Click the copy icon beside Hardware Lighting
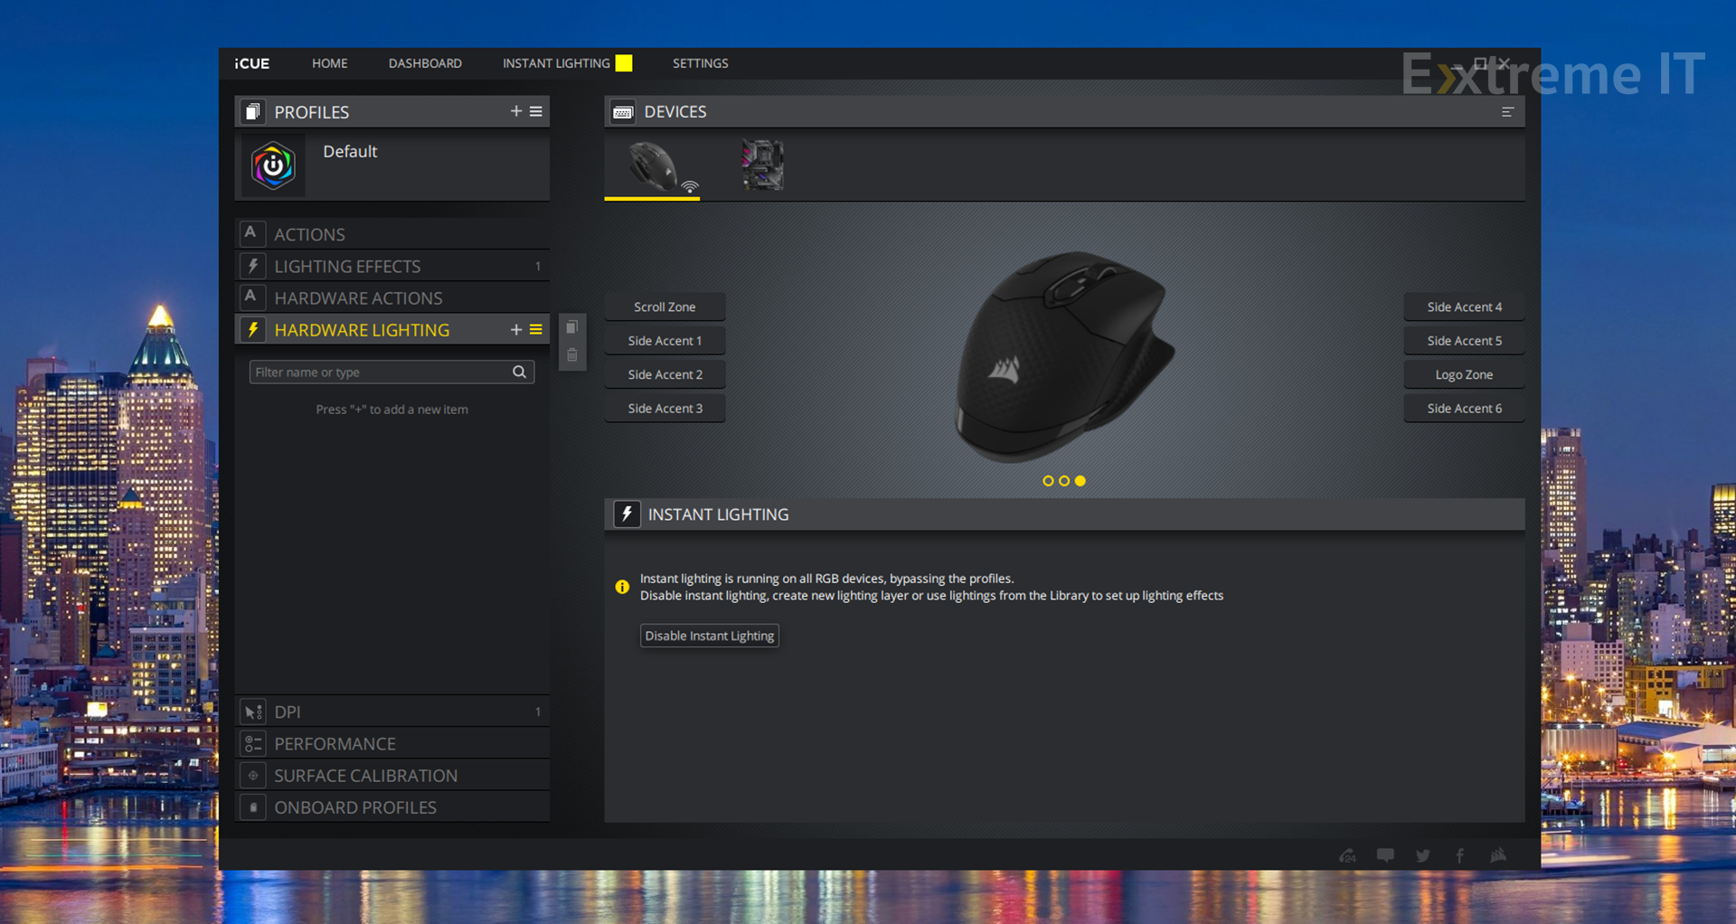 [572, 327]
